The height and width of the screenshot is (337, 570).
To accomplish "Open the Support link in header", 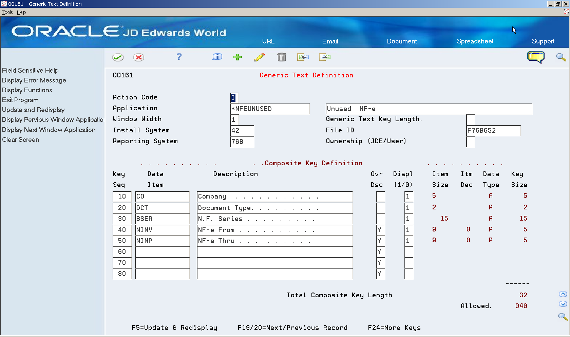I will (543, 41).
